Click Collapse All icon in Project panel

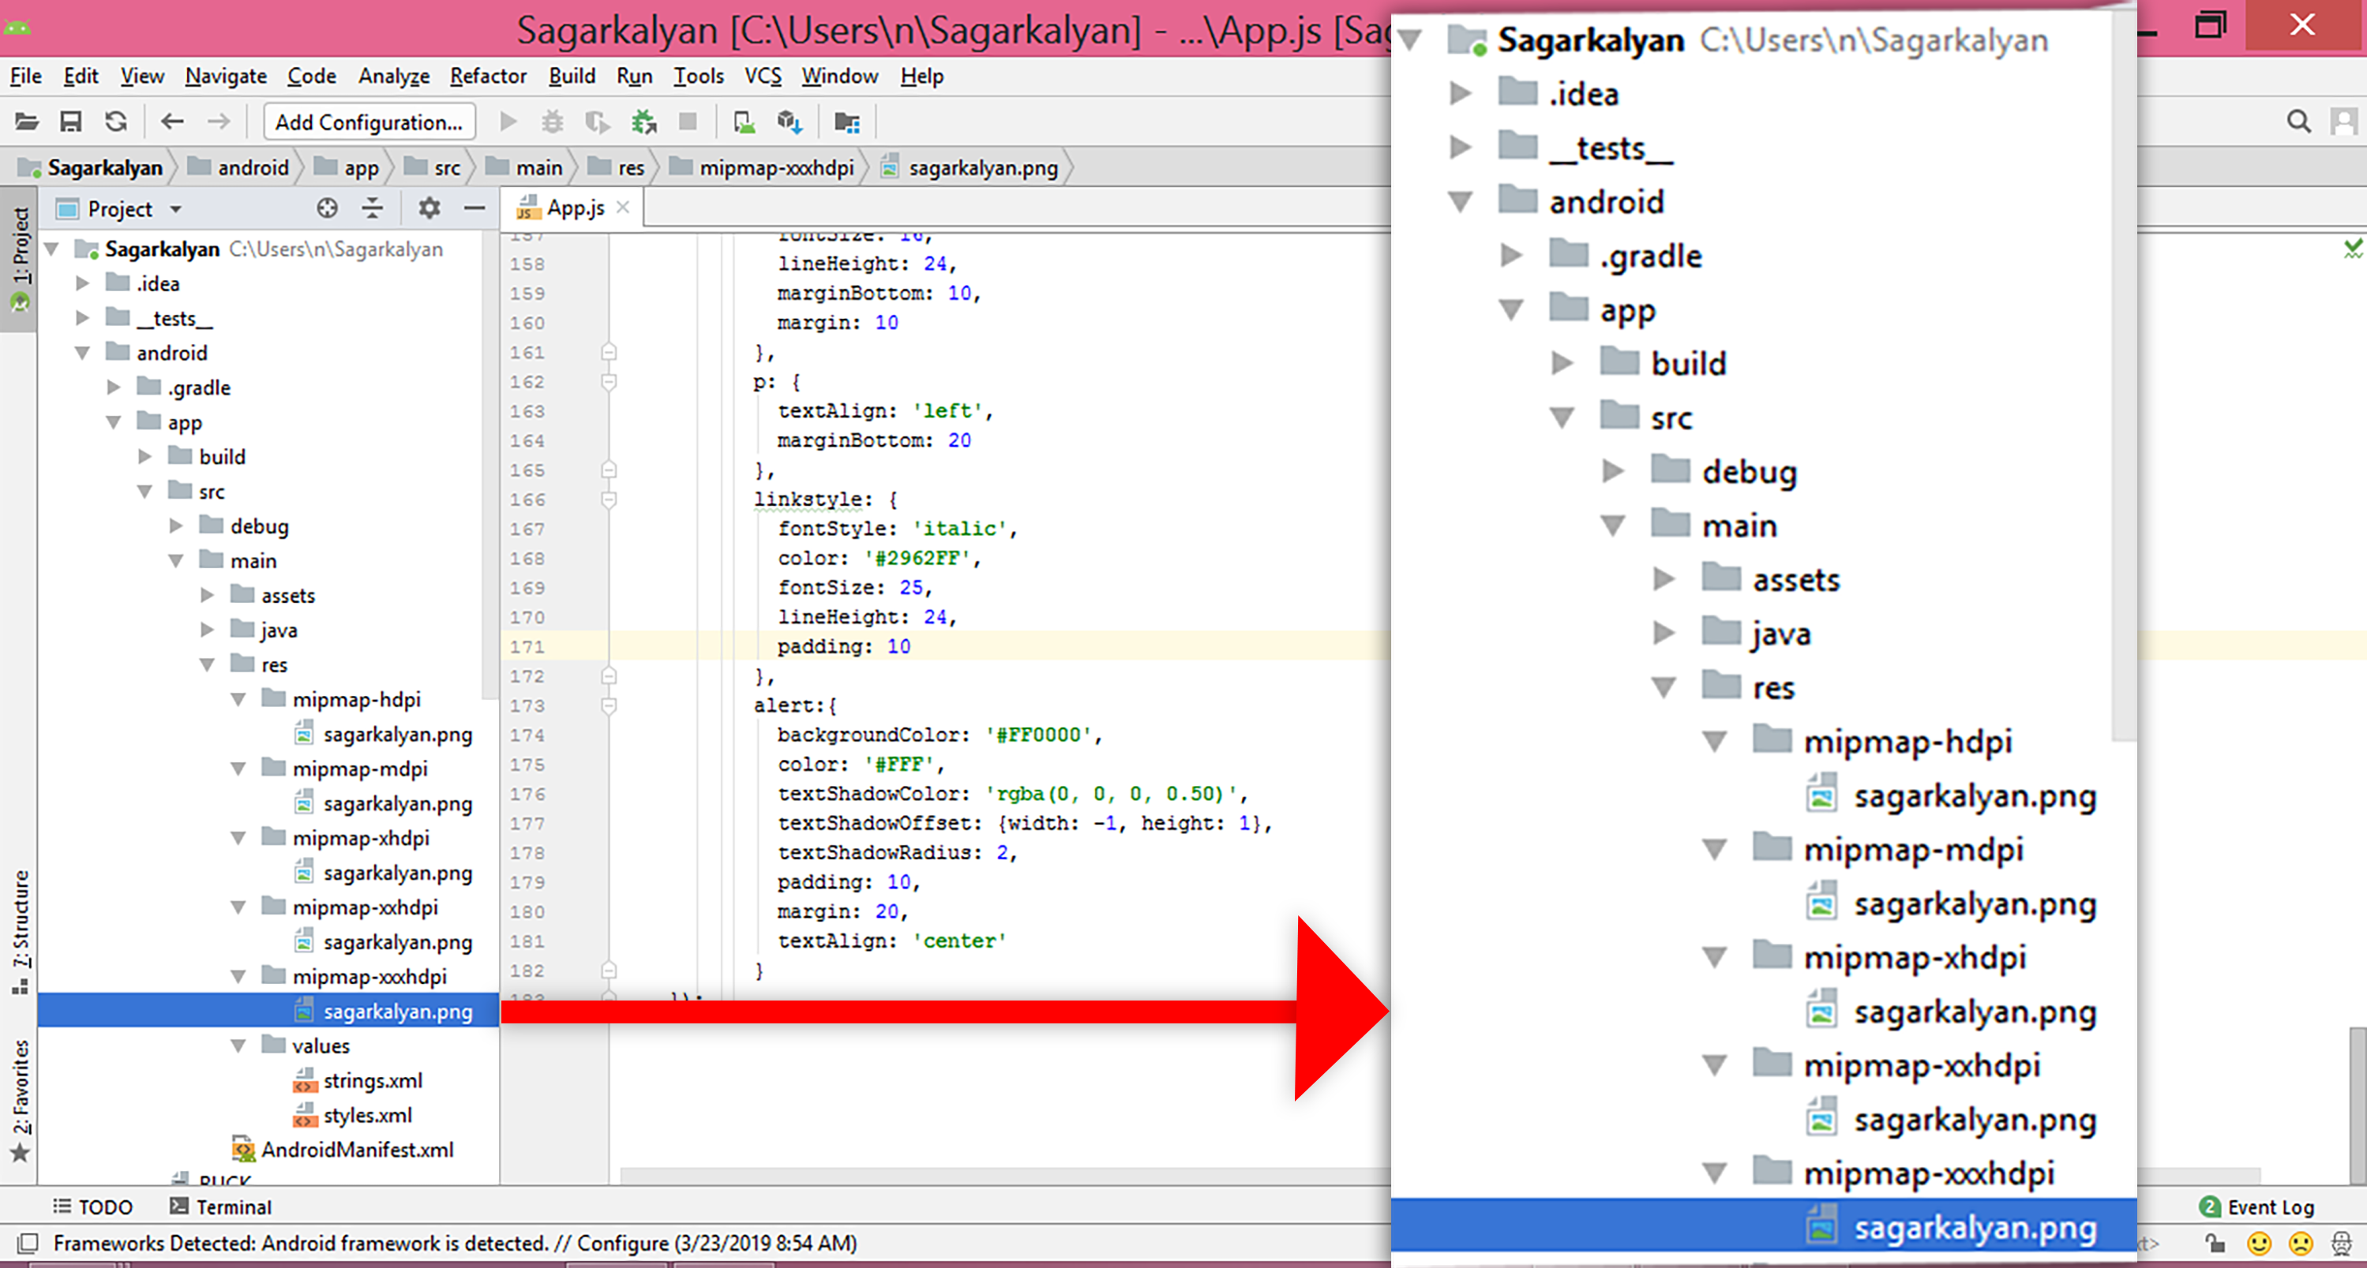(372, 208)
